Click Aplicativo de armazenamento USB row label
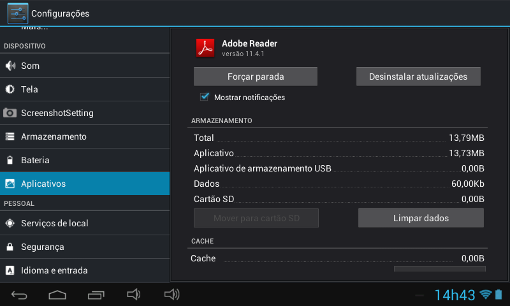The height and width of the screenshot is (306, 510). 263,168
